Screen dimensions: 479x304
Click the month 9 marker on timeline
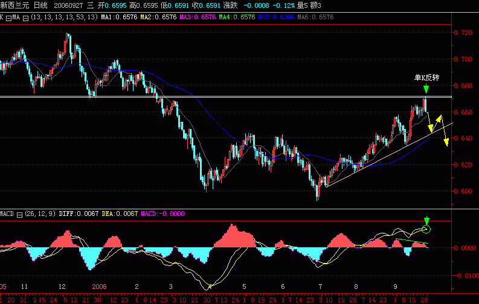click(395, 287)
